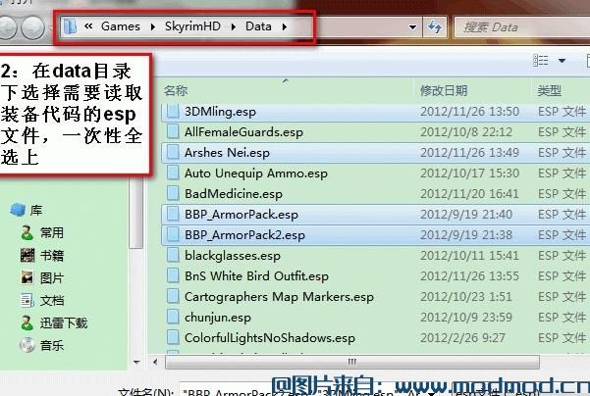This screenshot has width=590, height=396.
Task: Expand address bar history dropdown arrow
Action: click(412, 27)
